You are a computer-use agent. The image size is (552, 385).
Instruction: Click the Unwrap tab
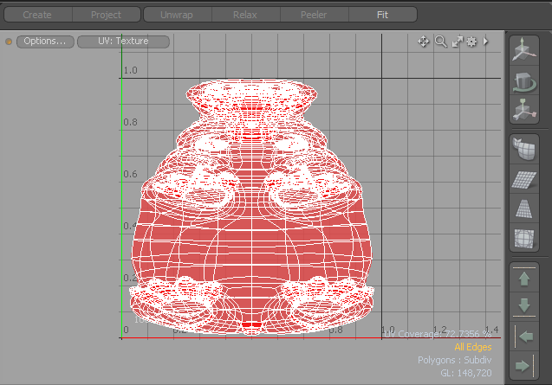[176, 15]
